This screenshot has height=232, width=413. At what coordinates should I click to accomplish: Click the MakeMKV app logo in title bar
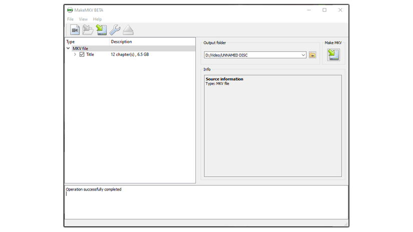click(x=70, y=10)
